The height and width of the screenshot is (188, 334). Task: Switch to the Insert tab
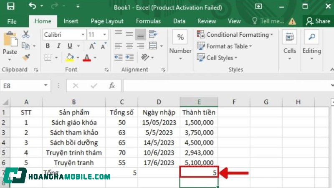tap(71, 21)
